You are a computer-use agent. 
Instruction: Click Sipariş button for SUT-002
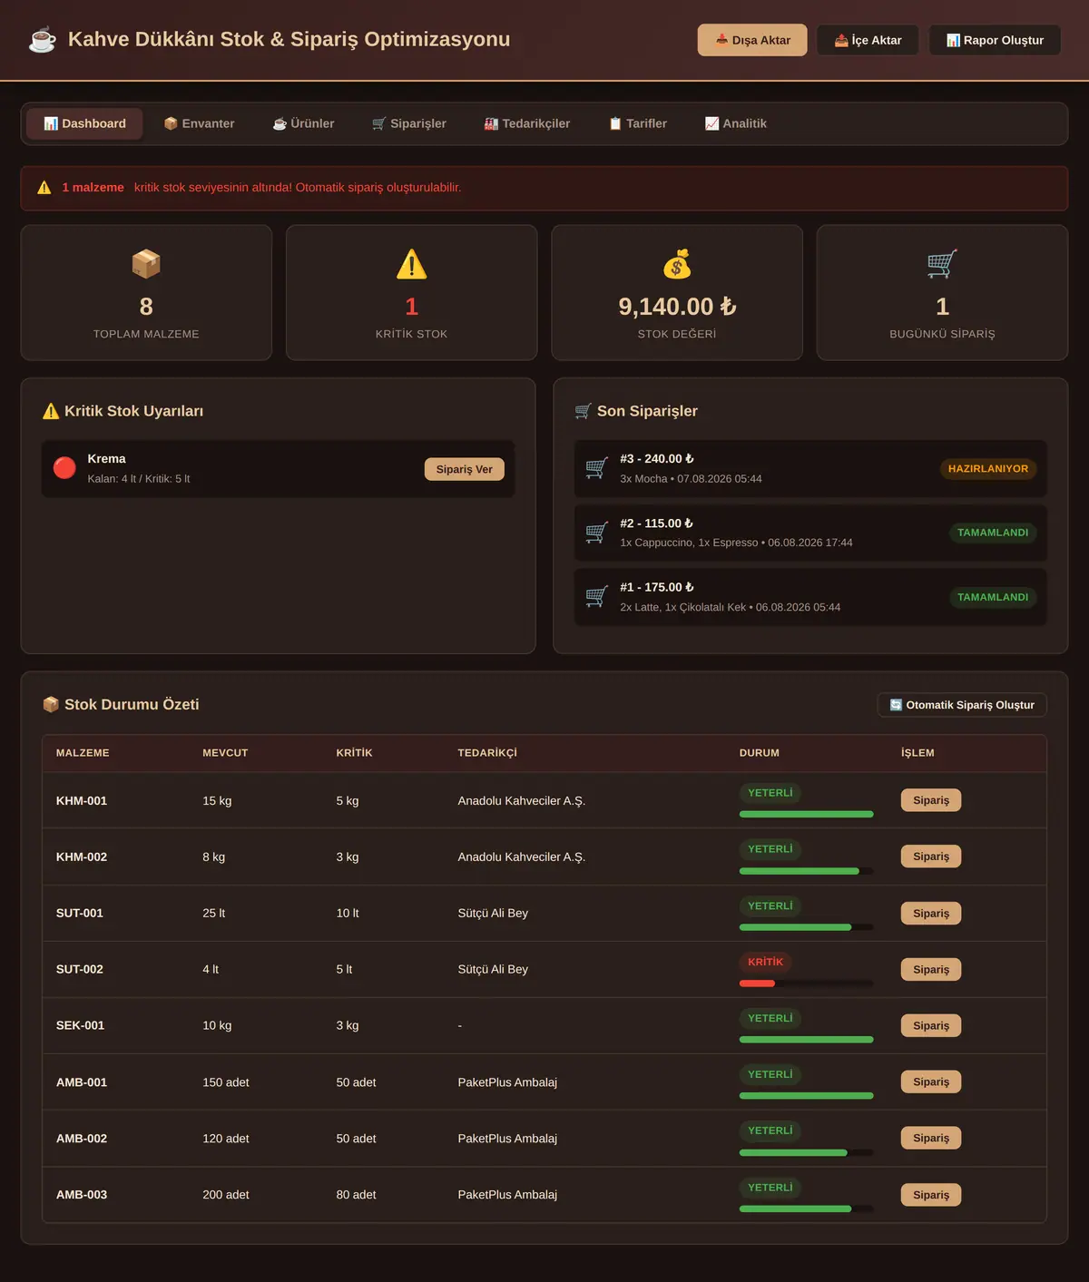931,970
